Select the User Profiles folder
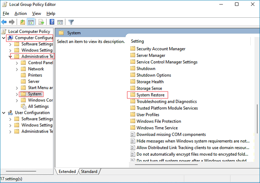Viewport: 260px width, 183px height. point(148,115)
